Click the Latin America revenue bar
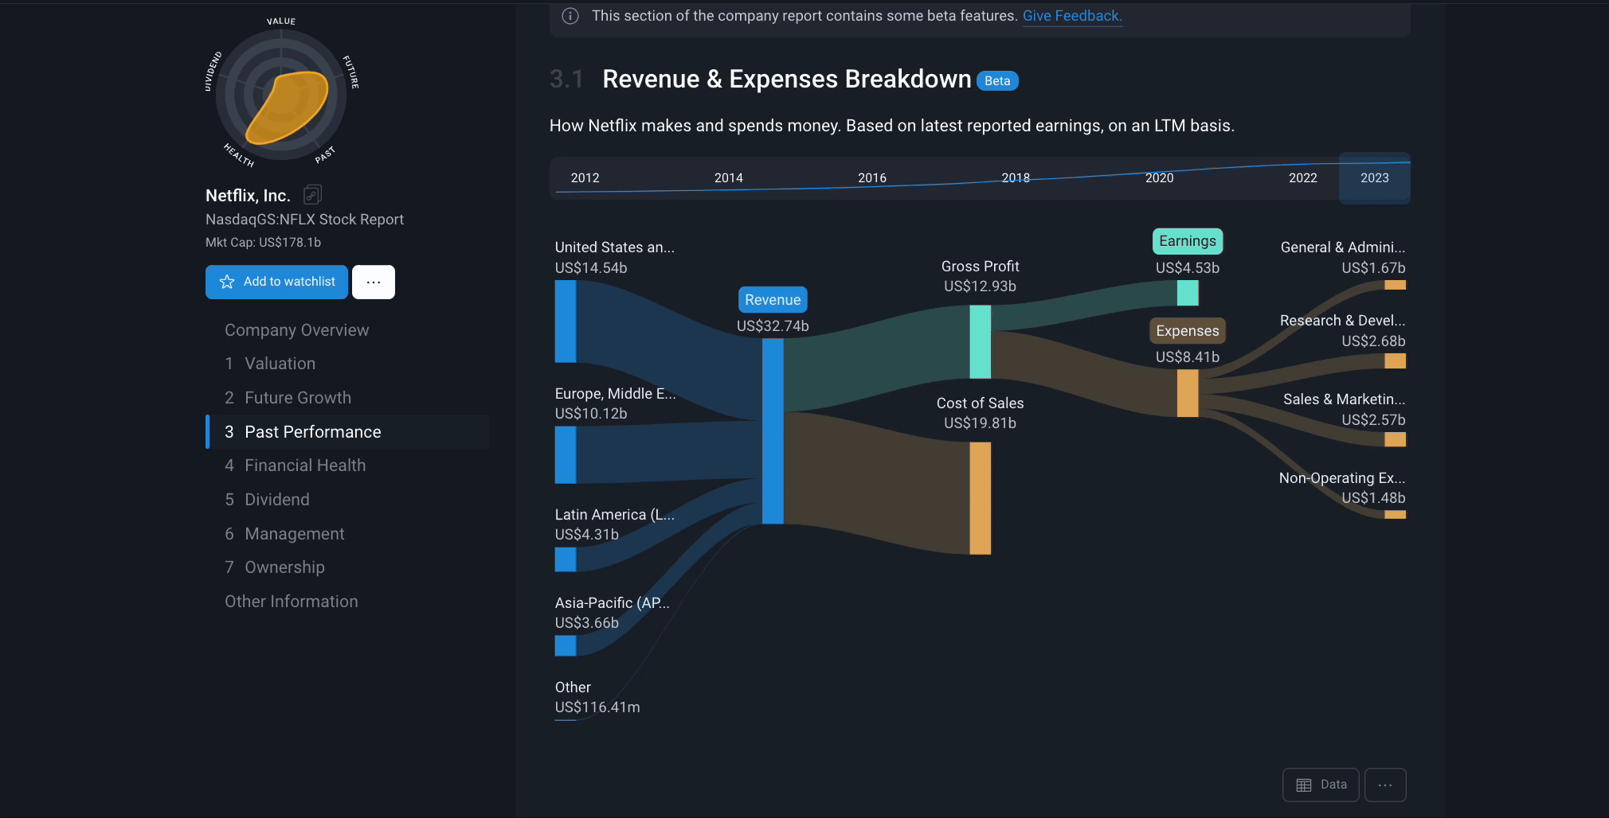 (566, 559)
